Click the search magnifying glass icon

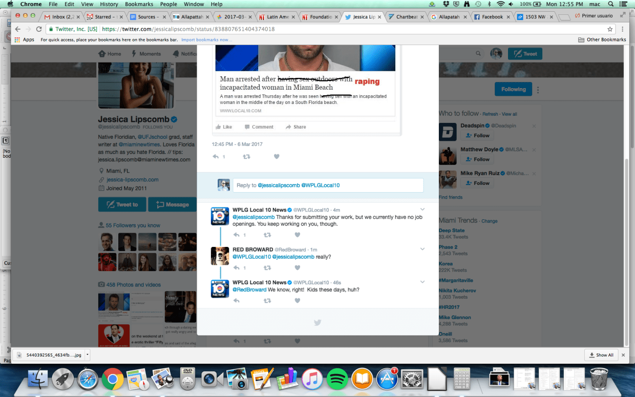(478, 53)
